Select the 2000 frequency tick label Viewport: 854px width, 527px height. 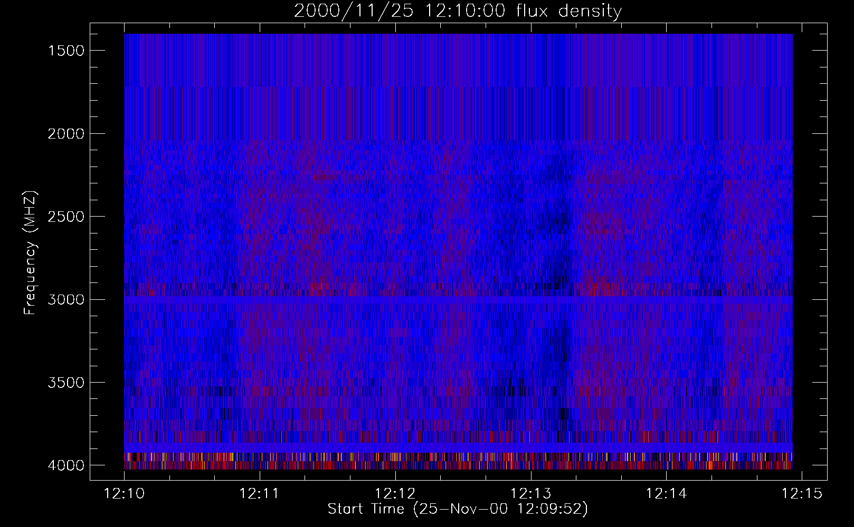pyautogui.click(x=66, y=134)
